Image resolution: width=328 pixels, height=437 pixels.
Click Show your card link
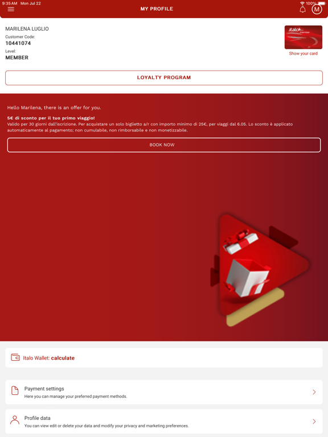click(303, 53)
